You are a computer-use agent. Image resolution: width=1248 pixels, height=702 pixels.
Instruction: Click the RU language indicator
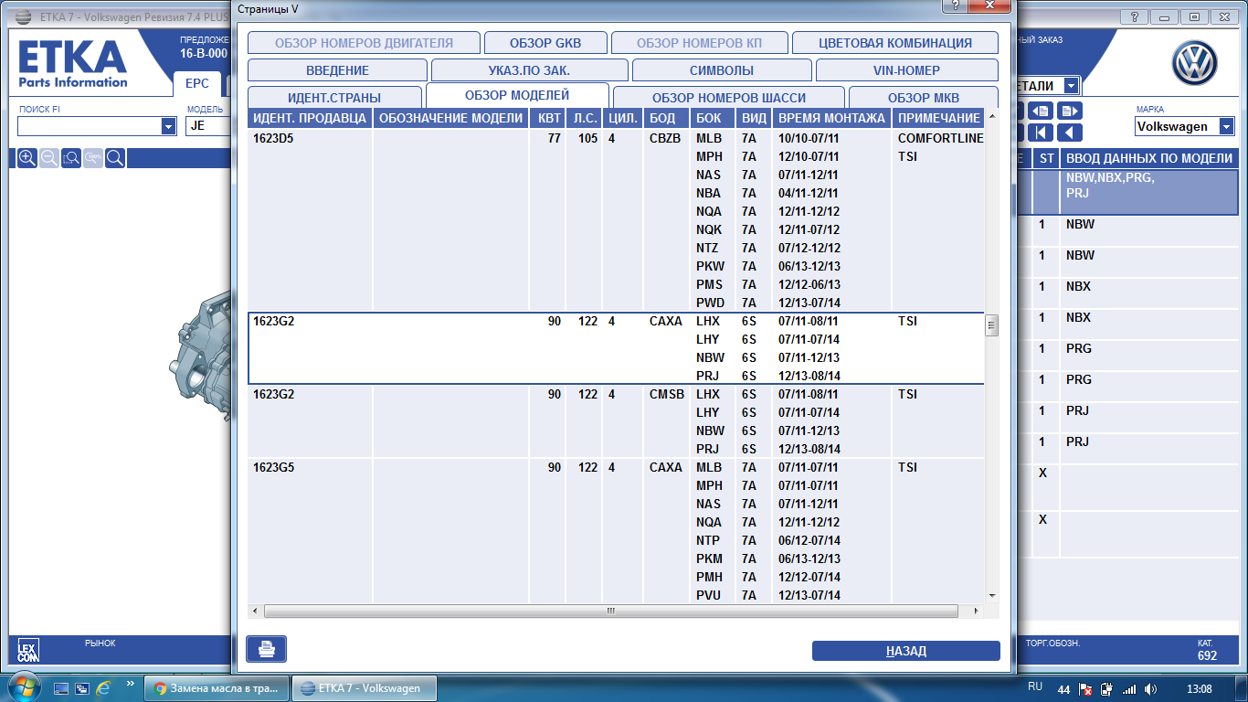[1035, 686]
